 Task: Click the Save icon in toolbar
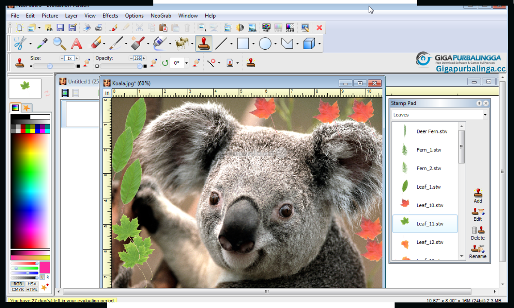click(x=60, y=28)
